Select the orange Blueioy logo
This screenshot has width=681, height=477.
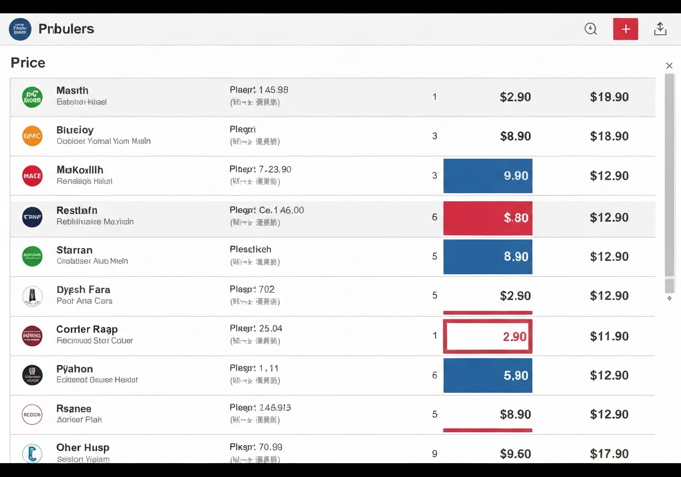pyautogui.click(x=32, y=136)
